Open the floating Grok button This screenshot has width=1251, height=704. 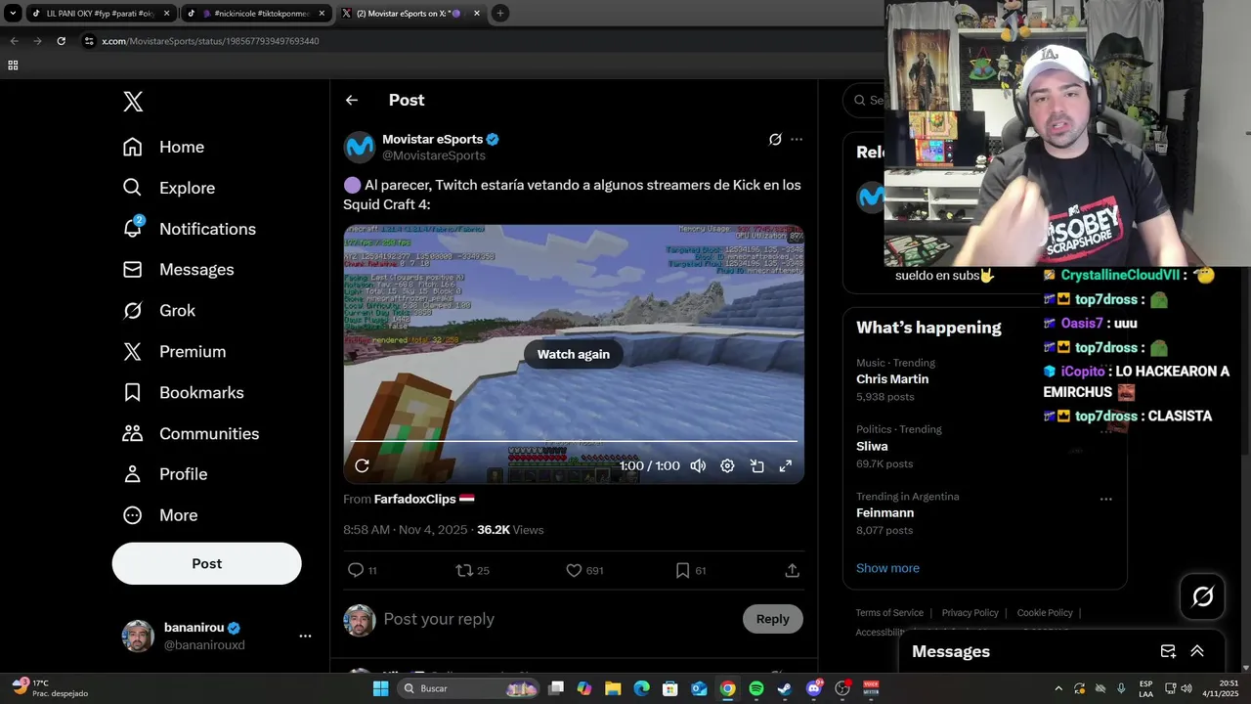coord(1203,596)
